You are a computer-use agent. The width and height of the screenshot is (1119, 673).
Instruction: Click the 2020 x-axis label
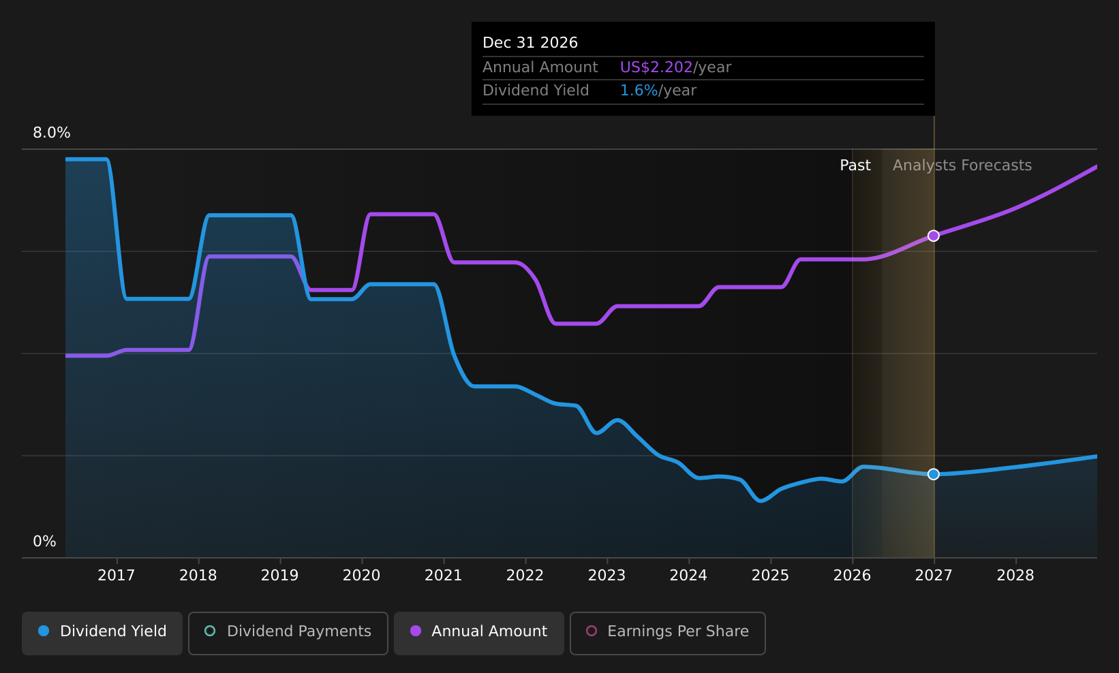click(362, 576)
